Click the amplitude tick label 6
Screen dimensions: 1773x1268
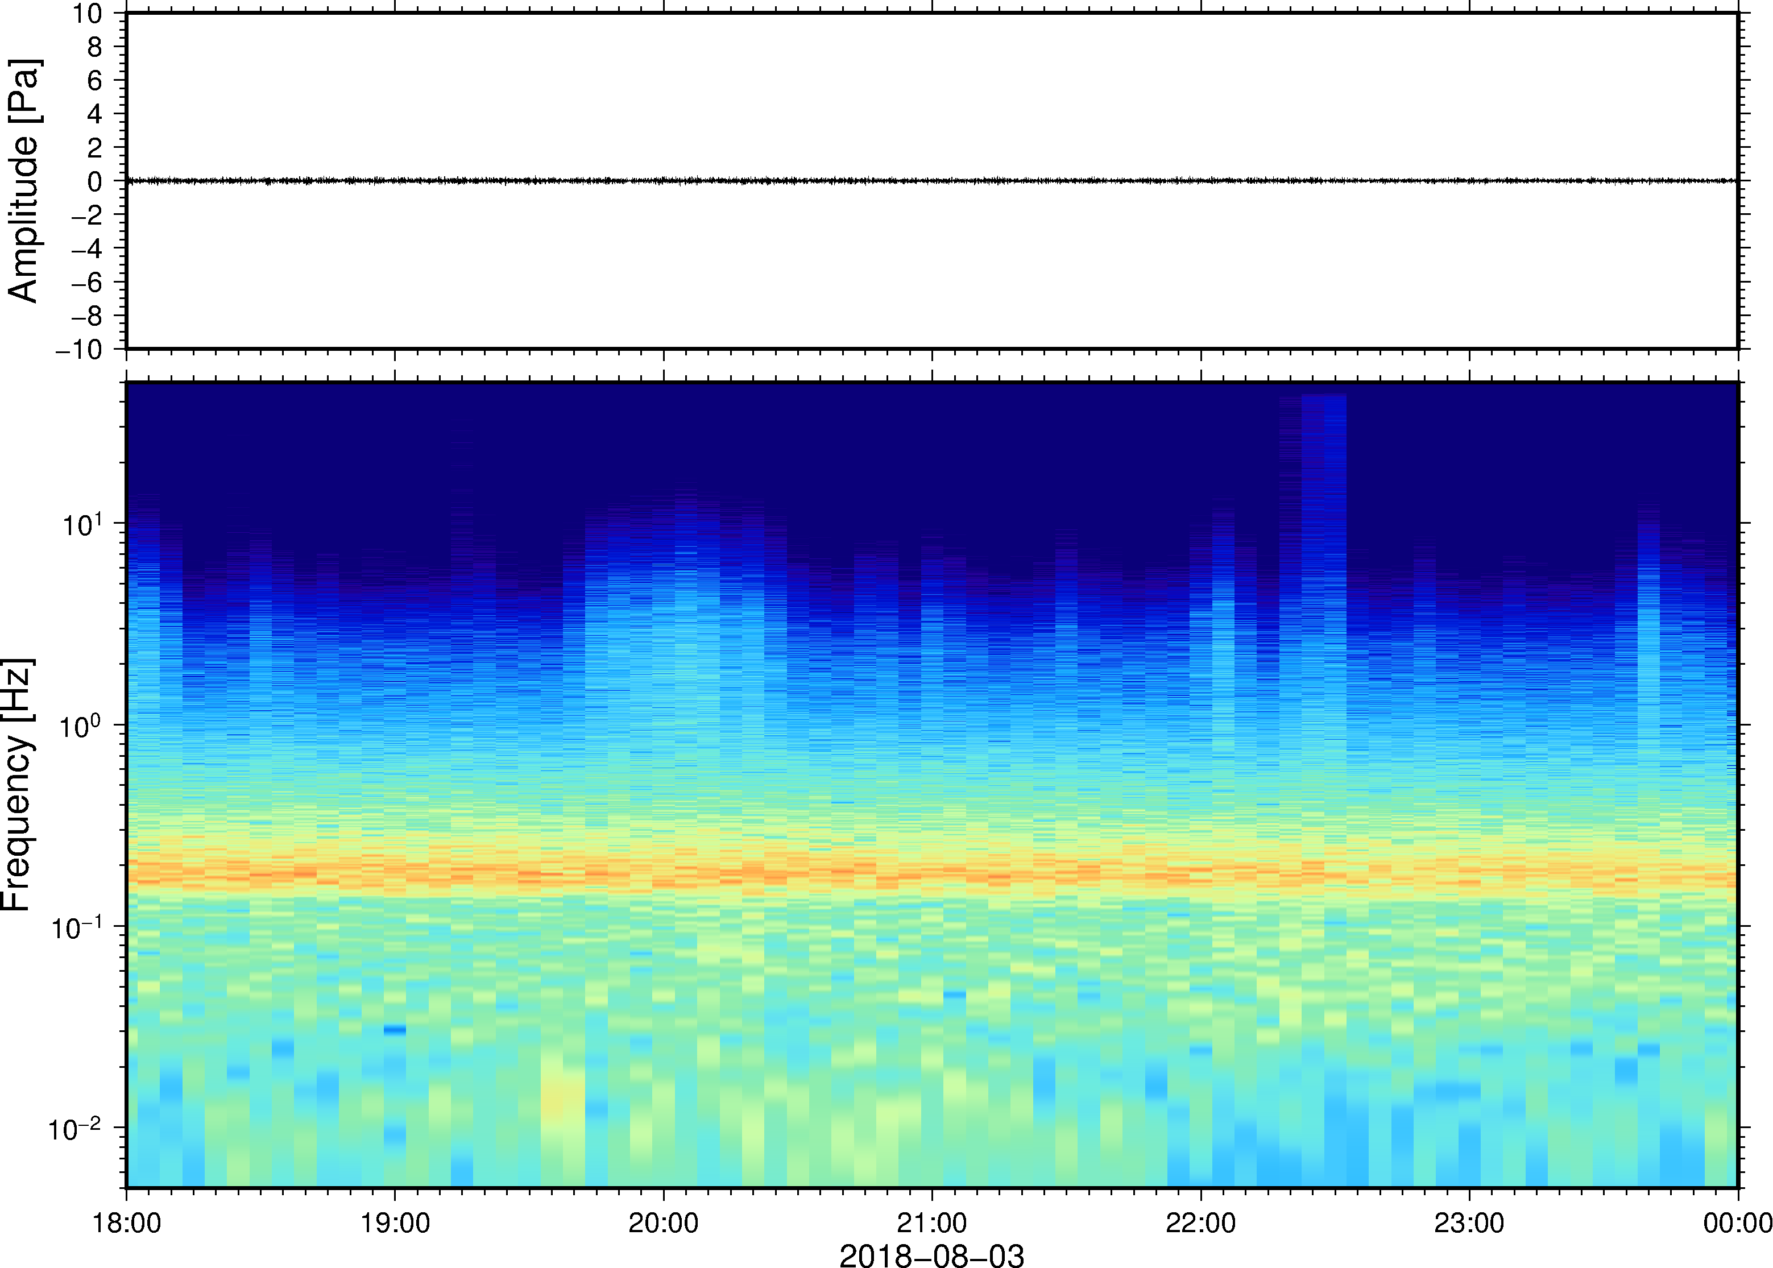tap(96, 80)
